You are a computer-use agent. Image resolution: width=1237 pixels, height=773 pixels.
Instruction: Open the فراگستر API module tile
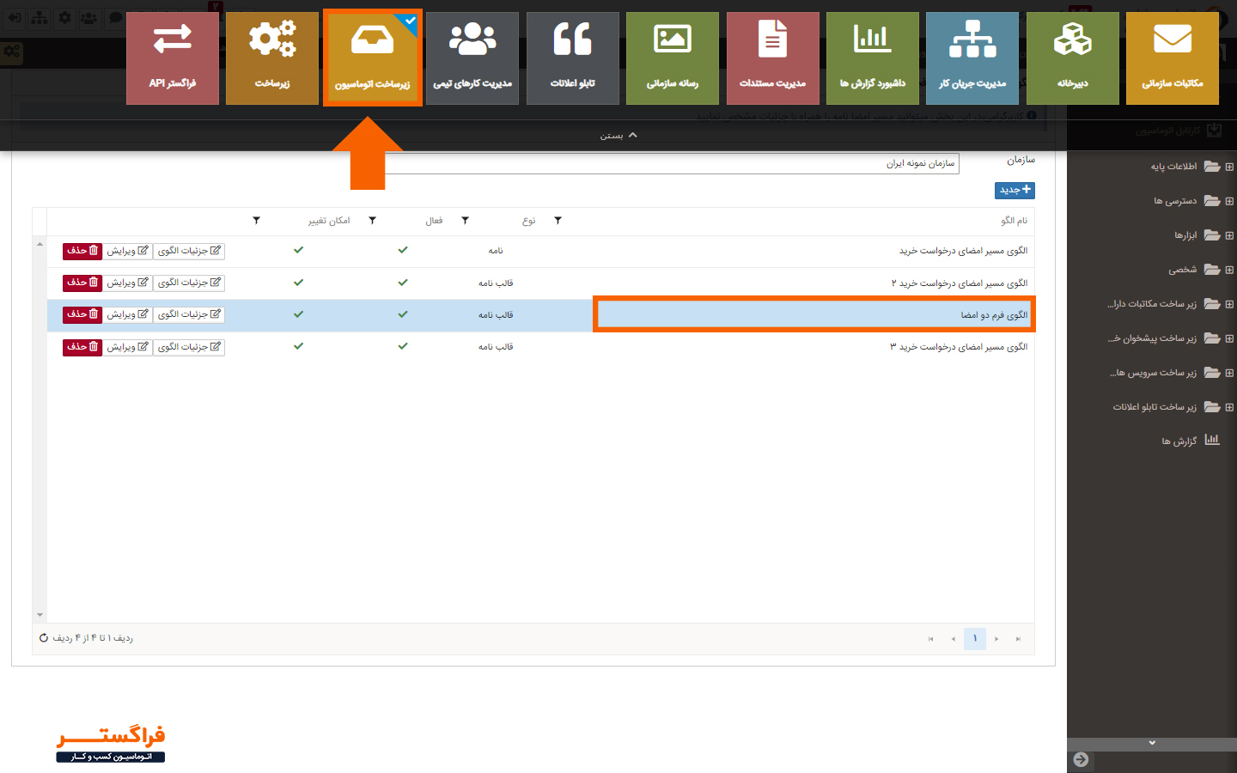(173, 58)
